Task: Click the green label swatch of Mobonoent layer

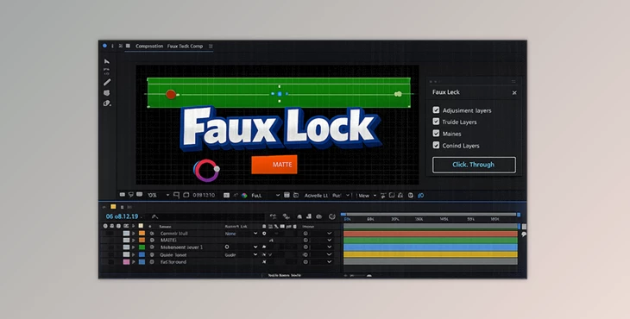Action: (x=142, y=247)
